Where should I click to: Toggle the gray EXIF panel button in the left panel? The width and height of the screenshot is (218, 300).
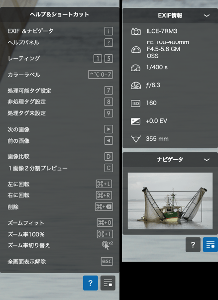point(108,283)
